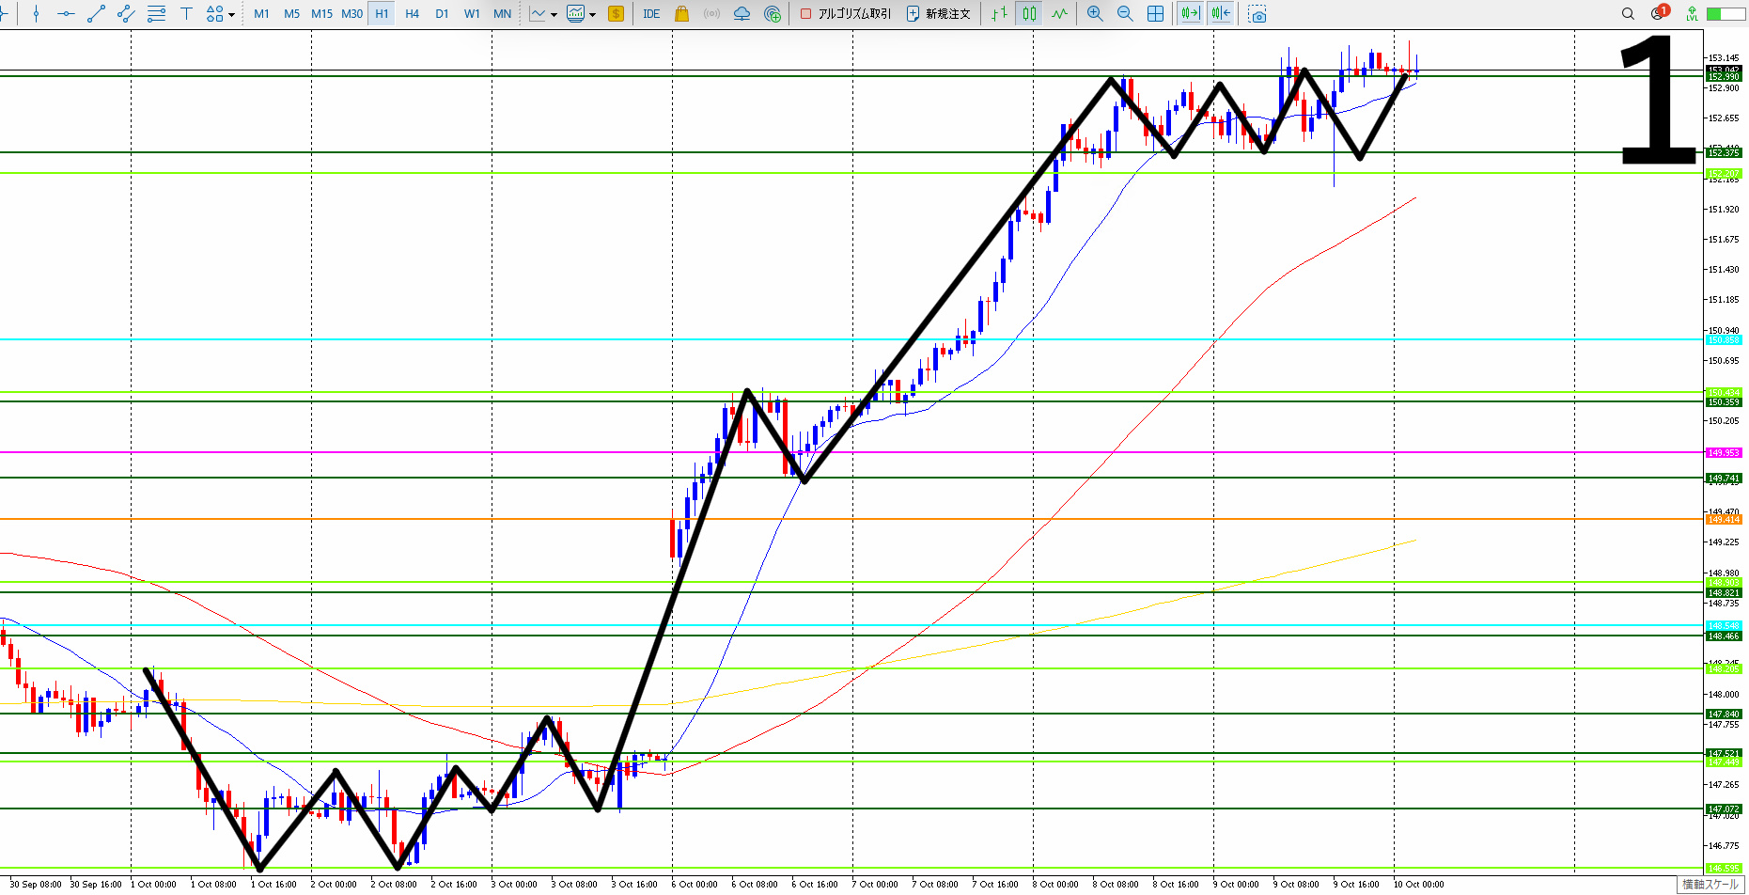Click the orange 149.414 price label
Screen dimensions: 1749x895
(x=1724, y=519)
